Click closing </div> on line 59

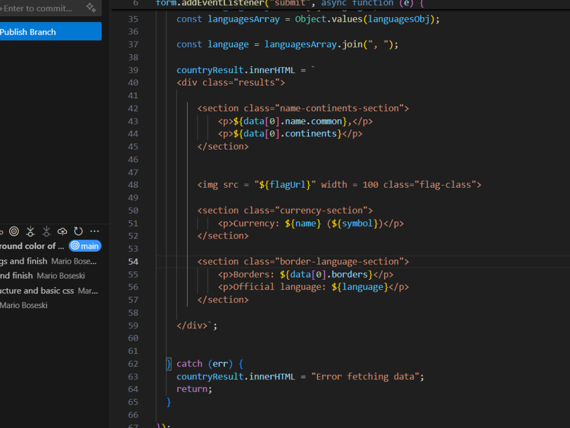coord(192,325)
